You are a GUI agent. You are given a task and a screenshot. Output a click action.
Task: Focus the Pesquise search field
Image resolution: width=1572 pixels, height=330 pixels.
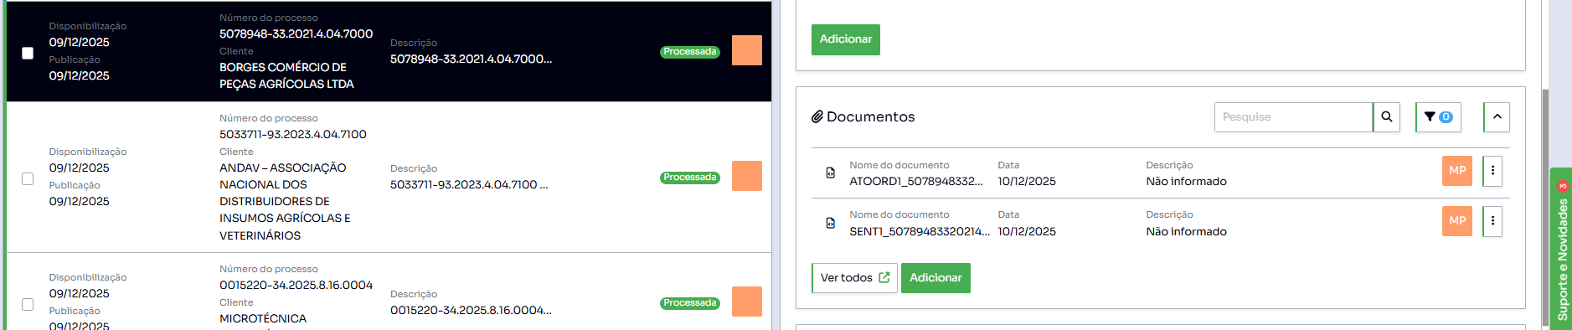pyautogui.click(x=1293, y=117)
